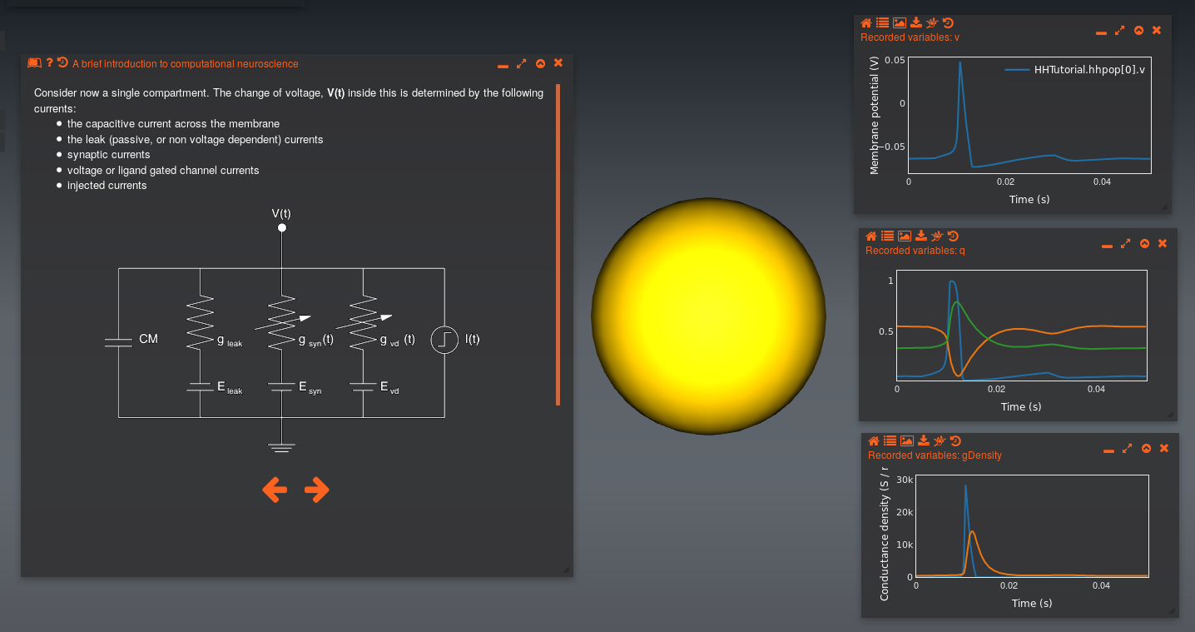
Task: Go to the next tutorial page arrow
Action: [317, 490]
